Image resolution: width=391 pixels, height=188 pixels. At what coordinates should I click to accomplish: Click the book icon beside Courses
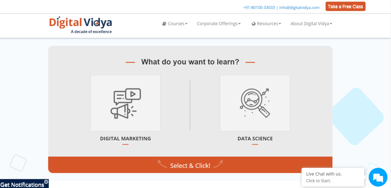[164, 24]
